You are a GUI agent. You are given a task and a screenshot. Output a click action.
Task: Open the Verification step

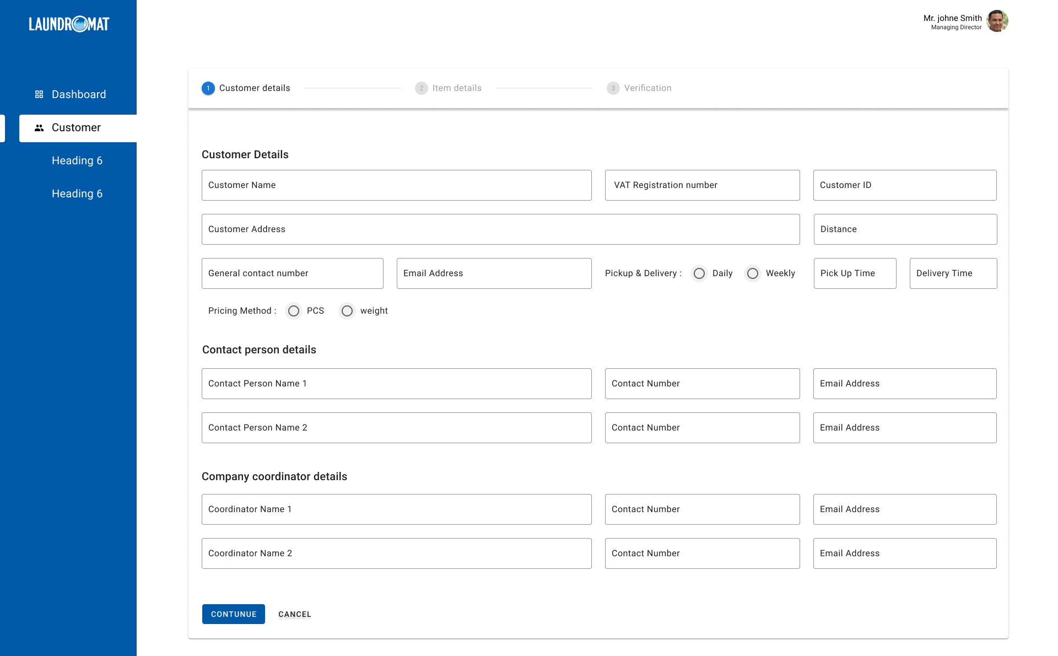(x=647, y=88)
